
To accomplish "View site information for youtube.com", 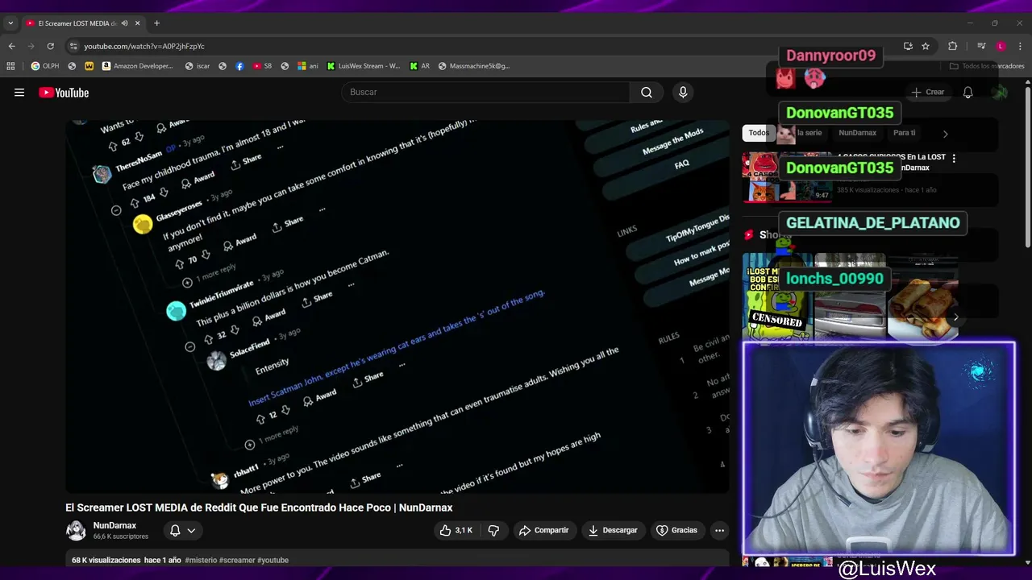I will tap(73, 46).
